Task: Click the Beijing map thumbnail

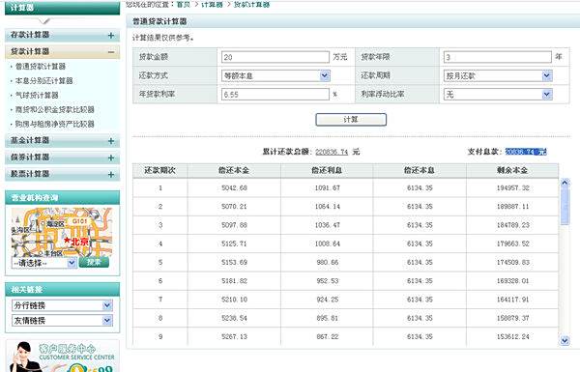Action: [x=62, y=232]
